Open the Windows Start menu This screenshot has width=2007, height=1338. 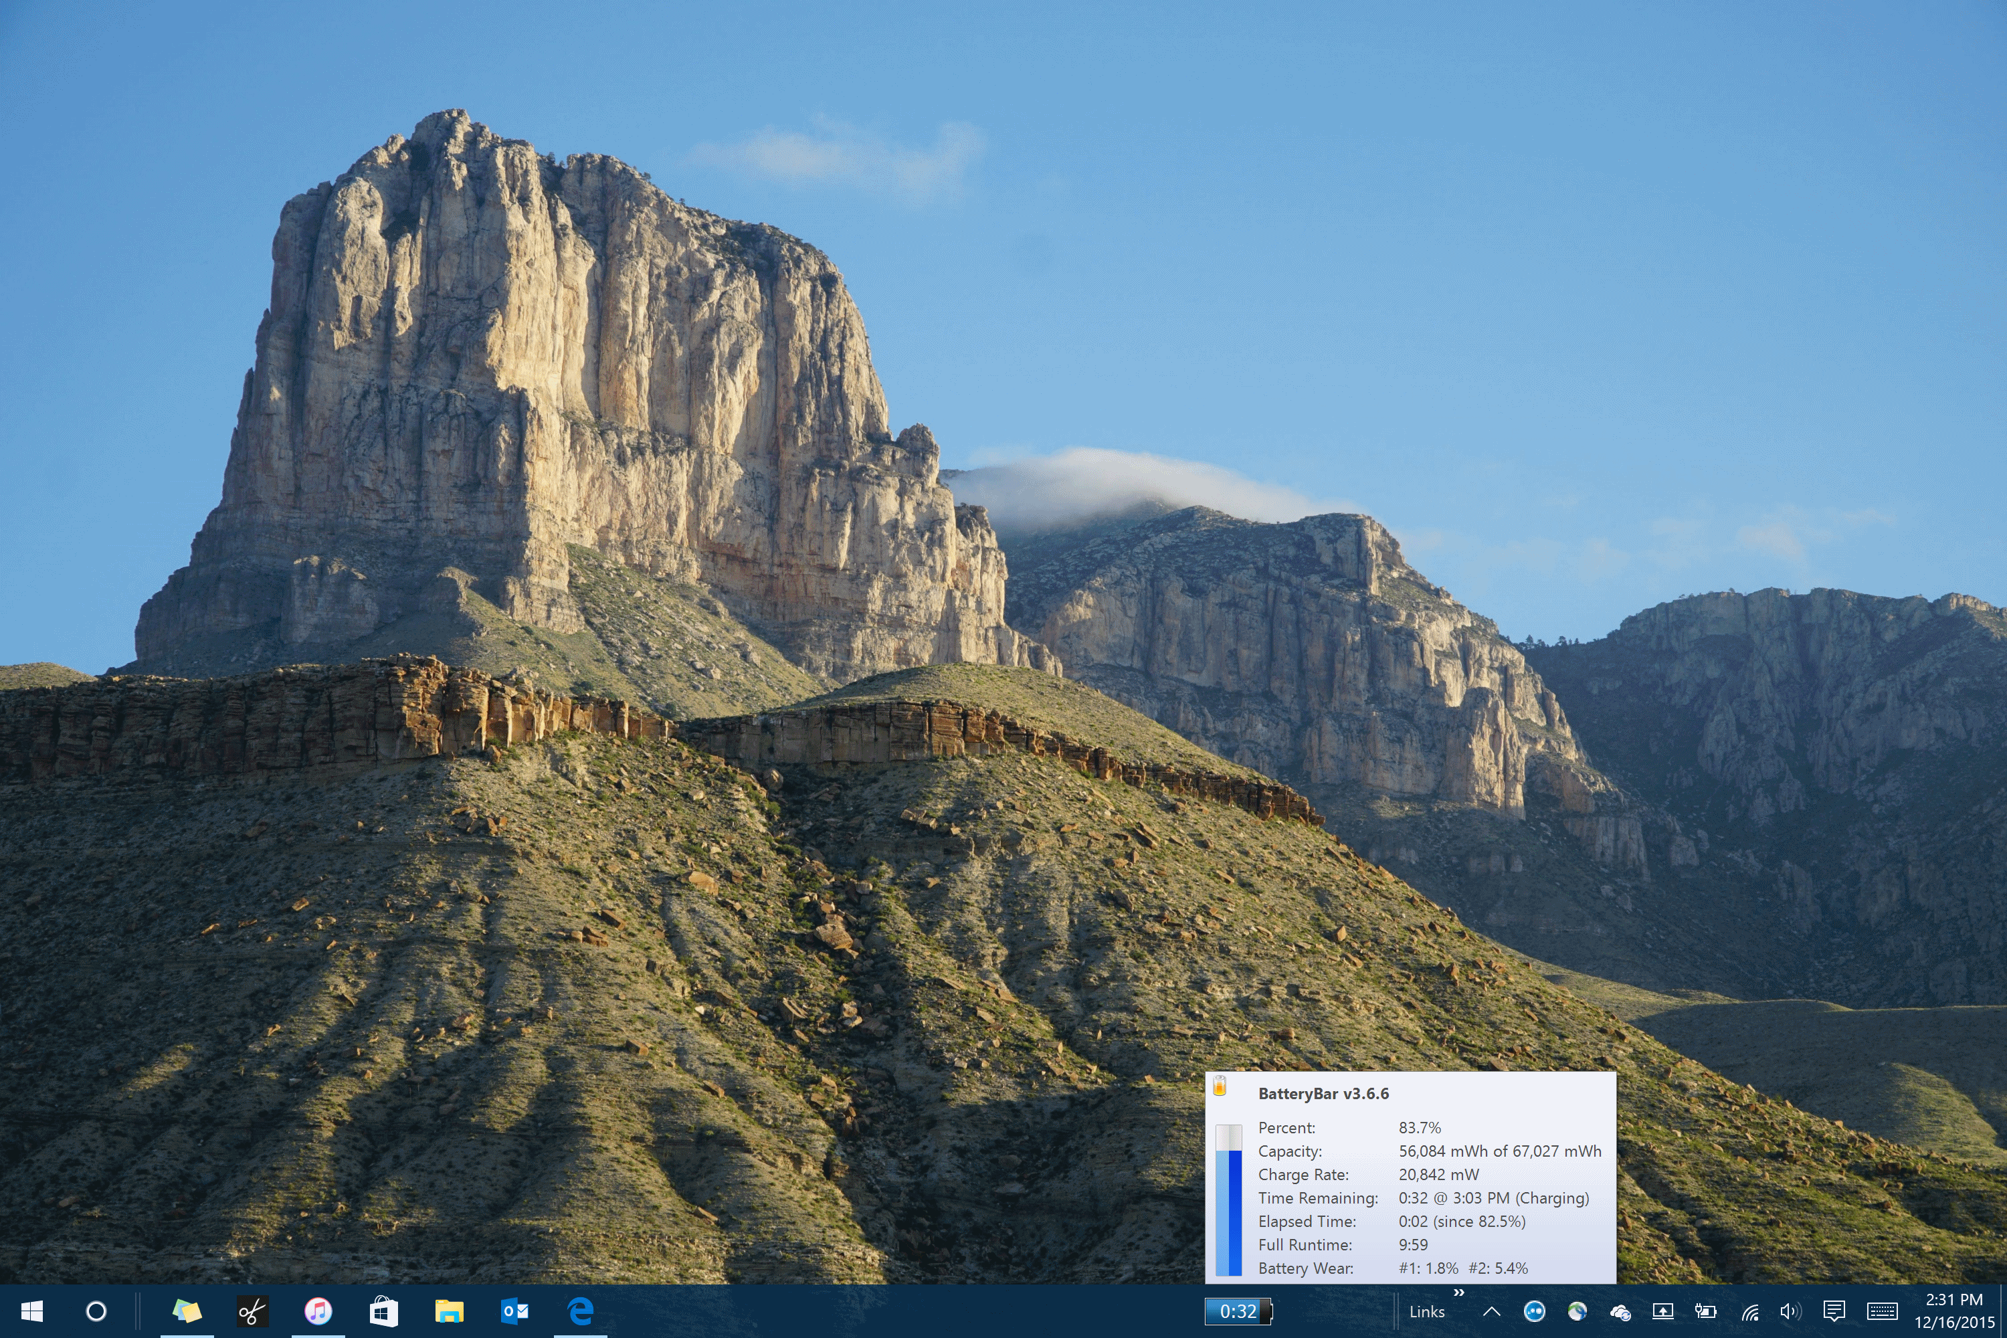(31, 1311)
